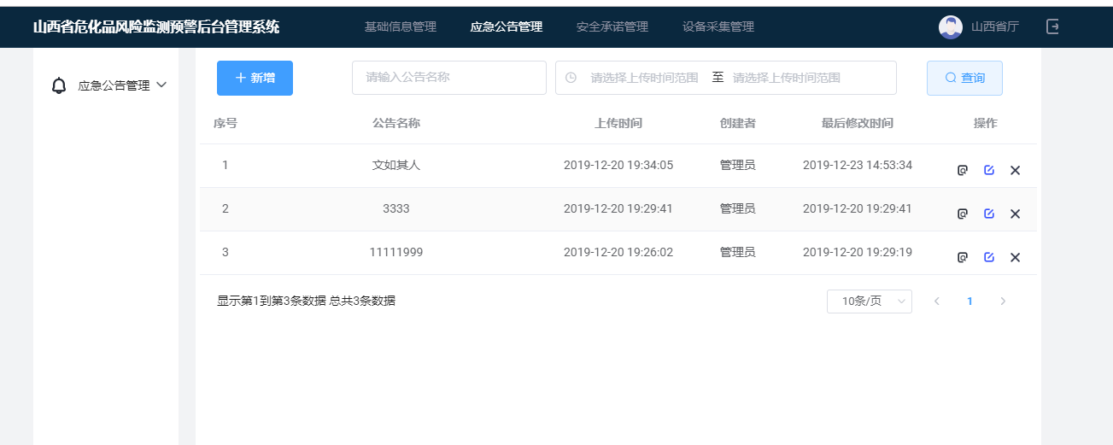Screen dimensions: 1113x445
Task: Edit the 文如其人 announcement
Action: click(x=989, y=170)
